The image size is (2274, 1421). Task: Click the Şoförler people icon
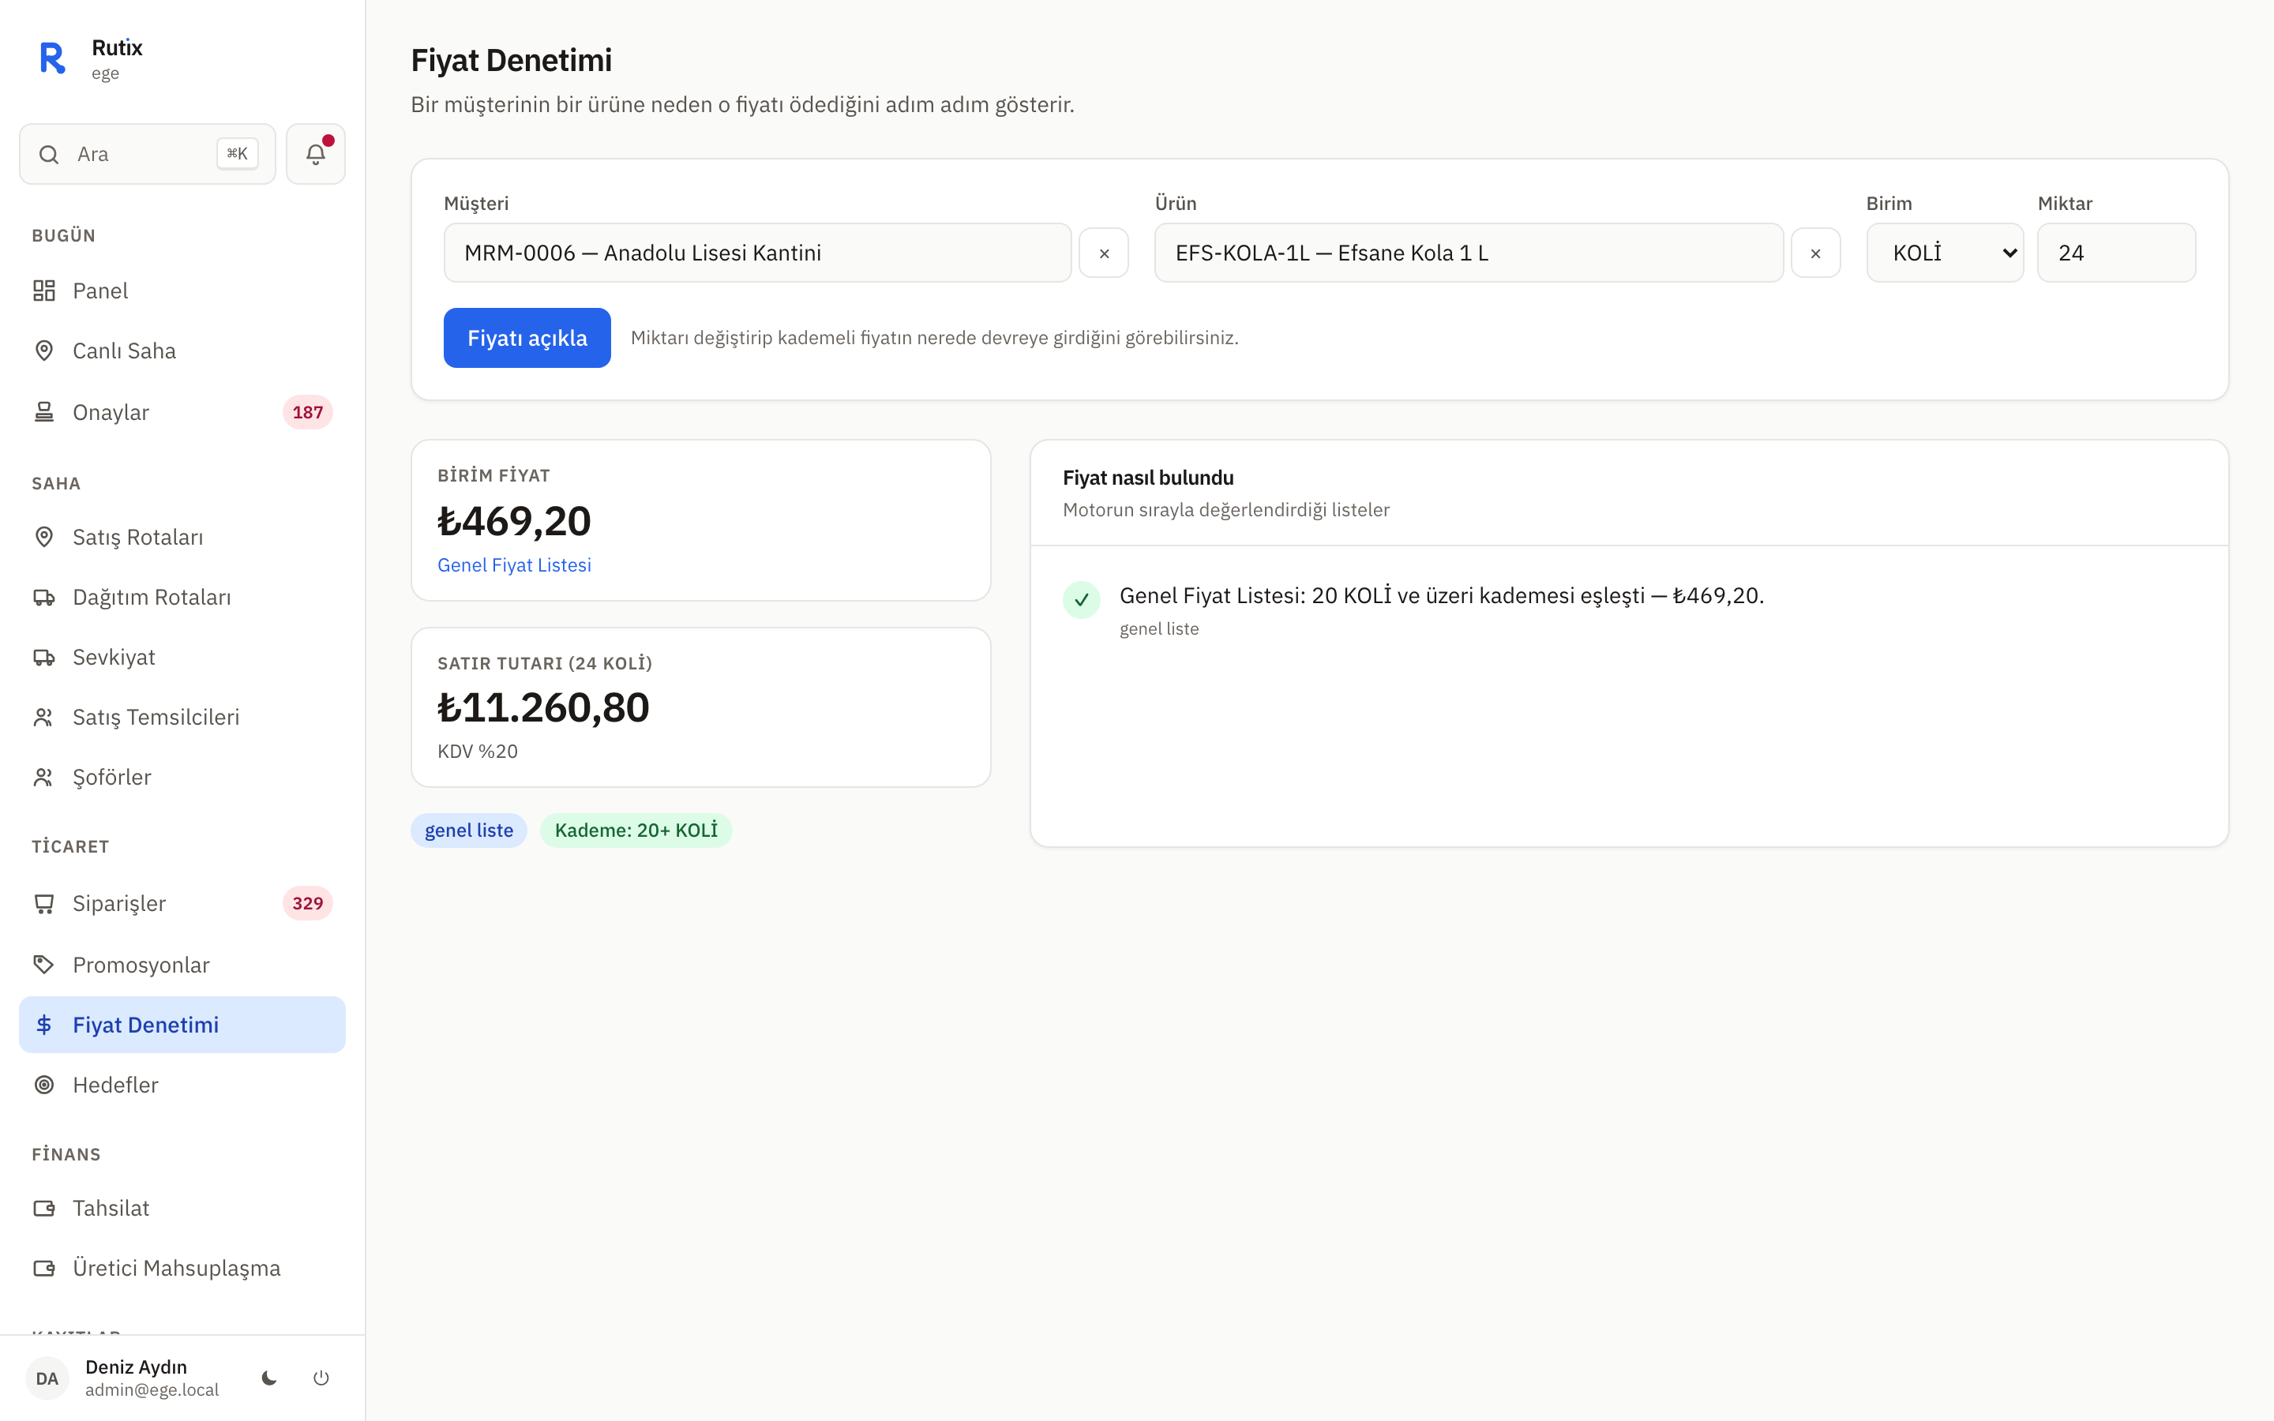[x=44, y=778]
